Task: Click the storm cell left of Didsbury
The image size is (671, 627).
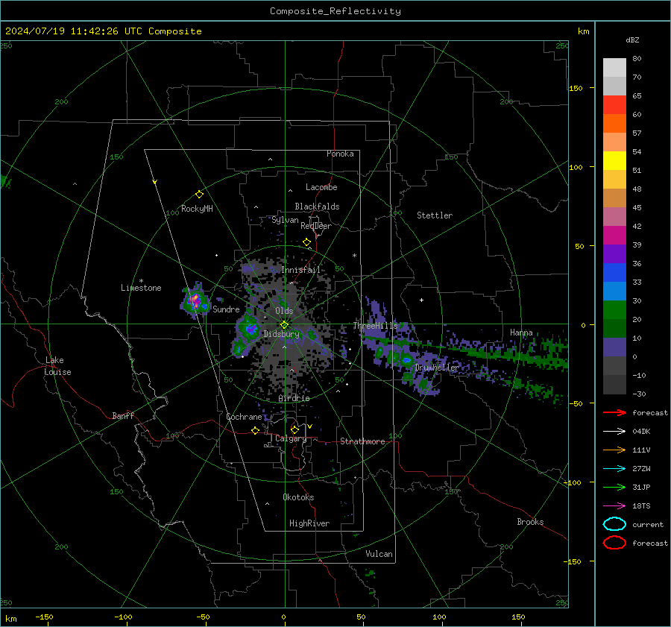Action: click(248, 330)
